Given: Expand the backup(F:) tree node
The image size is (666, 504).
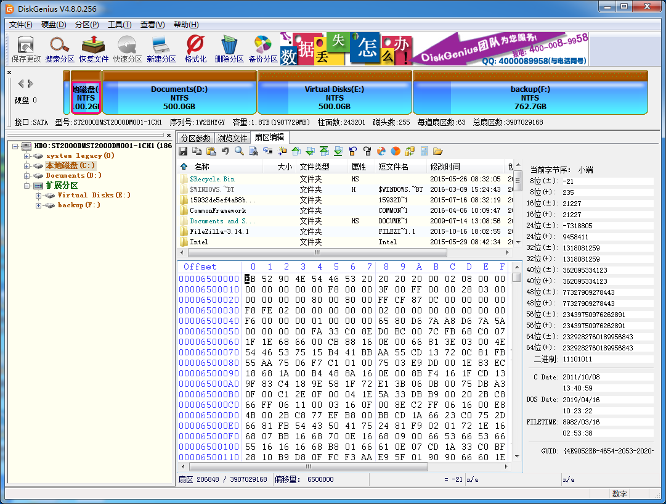Looking at the screenshot, I should (39, 205).
